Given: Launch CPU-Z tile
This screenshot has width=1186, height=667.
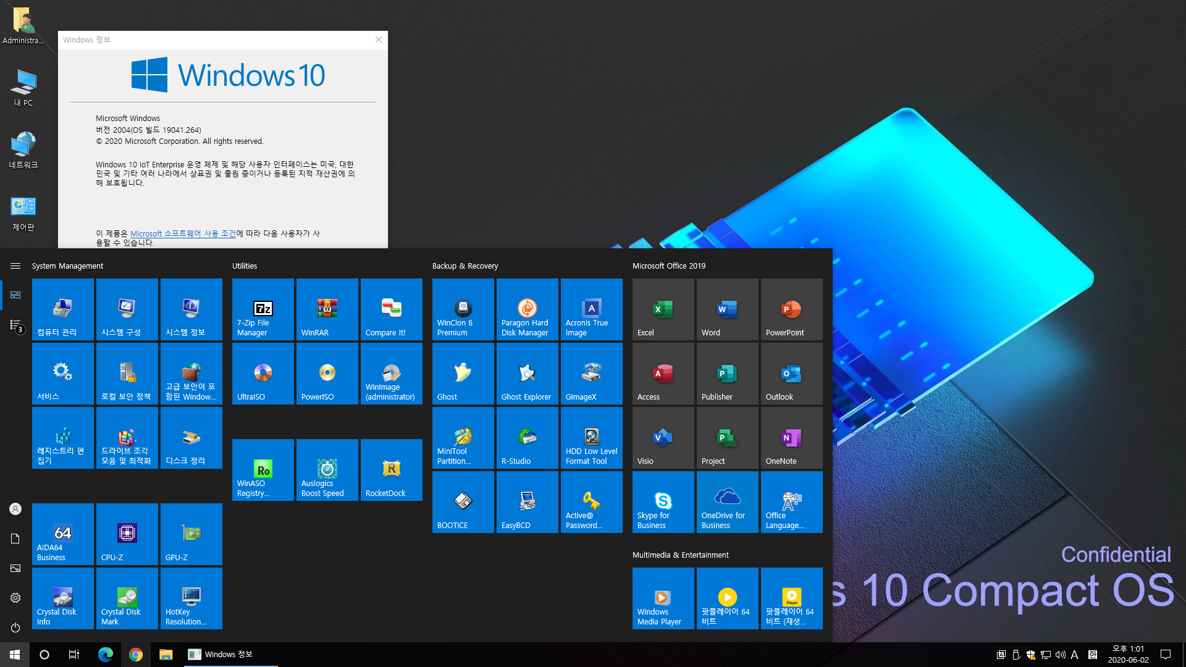Looking at the screenshot, I should tap(127, 534).
